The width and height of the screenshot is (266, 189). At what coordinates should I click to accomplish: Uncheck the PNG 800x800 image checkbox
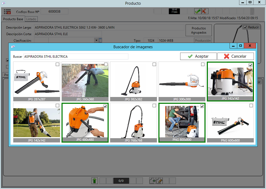pos(202,106)
